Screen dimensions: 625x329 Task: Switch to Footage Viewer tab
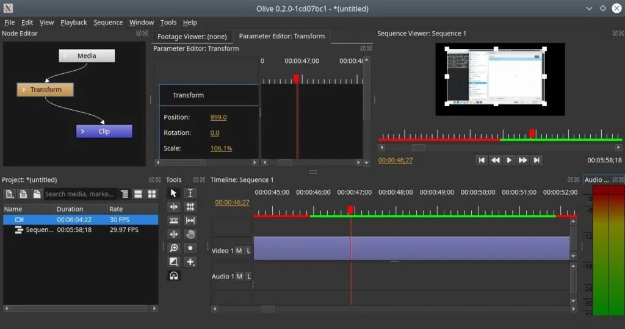point(192,36)
